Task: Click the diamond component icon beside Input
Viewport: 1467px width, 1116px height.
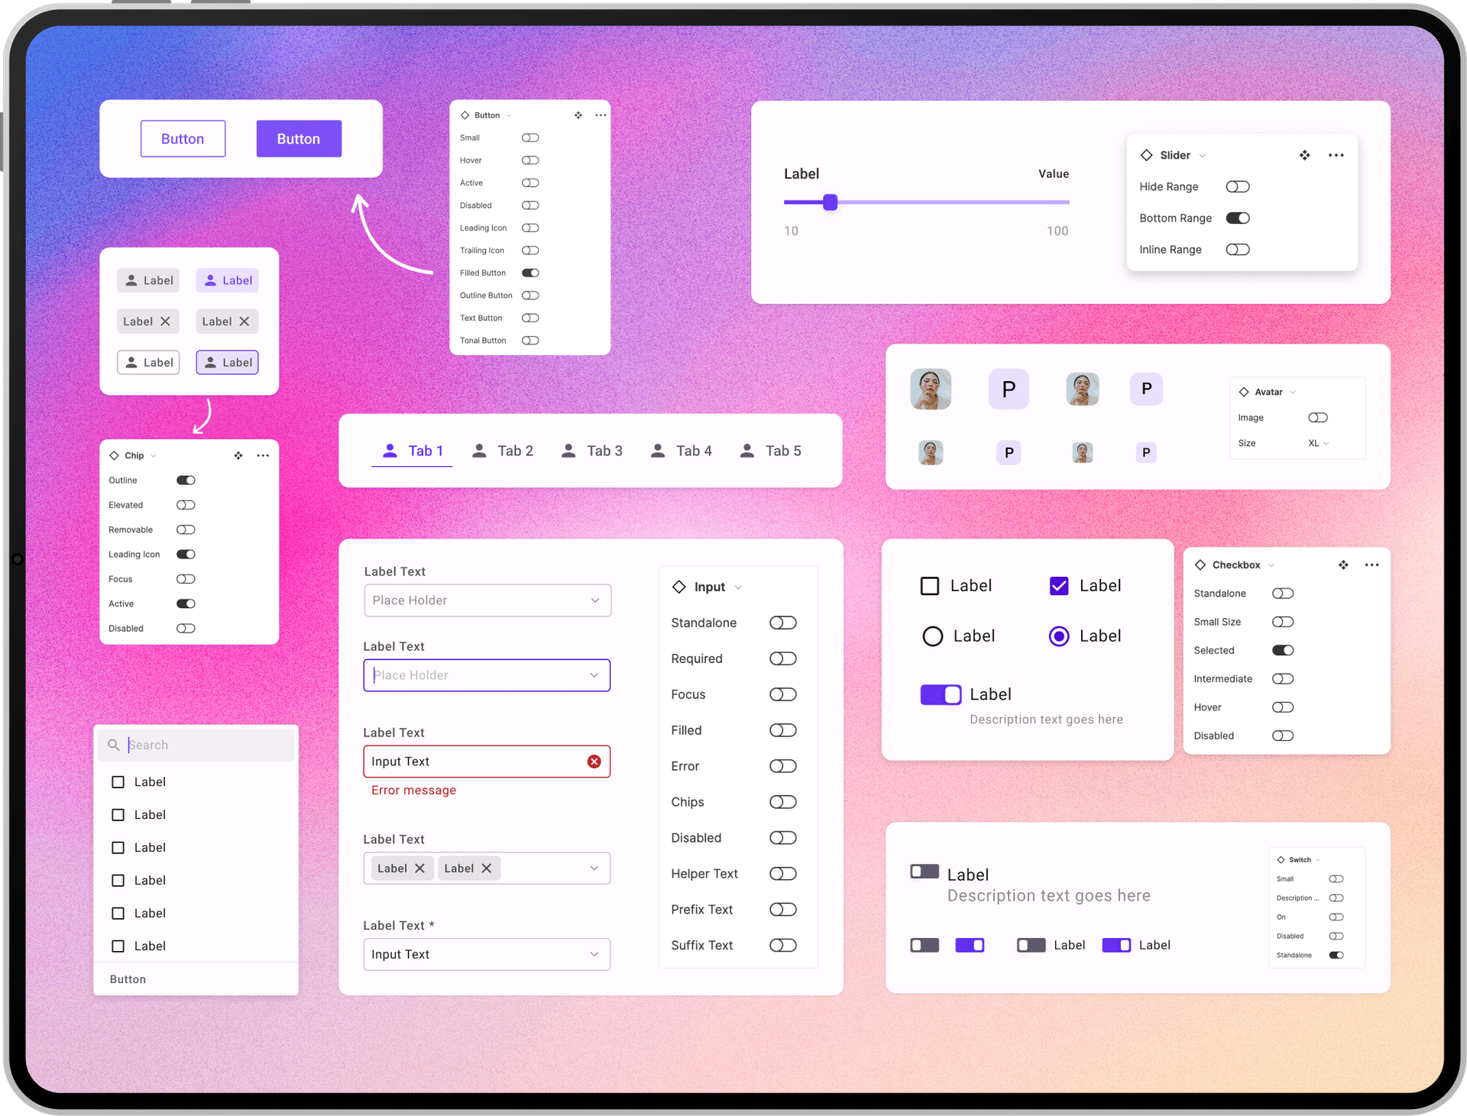Action: pos(678,587)
